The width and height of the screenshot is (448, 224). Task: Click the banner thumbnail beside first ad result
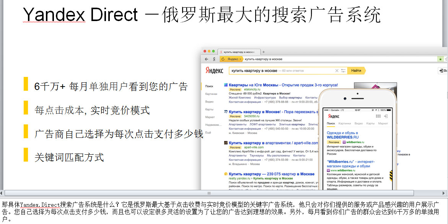point(375,86)
